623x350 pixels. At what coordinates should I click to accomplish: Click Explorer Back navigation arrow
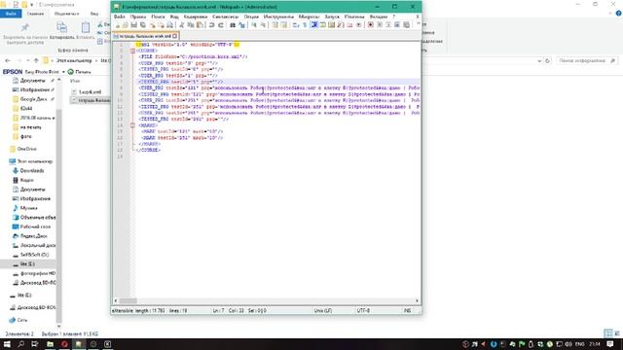point(8,60)
